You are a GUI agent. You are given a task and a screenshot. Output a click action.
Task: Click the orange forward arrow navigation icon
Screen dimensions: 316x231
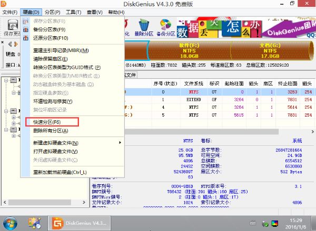[x=16, y=44]
